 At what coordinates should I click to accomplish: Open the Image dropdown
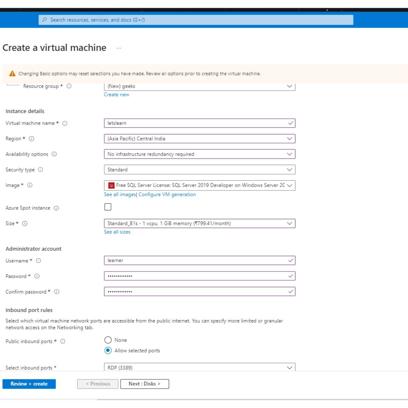(x=199, y=185)
